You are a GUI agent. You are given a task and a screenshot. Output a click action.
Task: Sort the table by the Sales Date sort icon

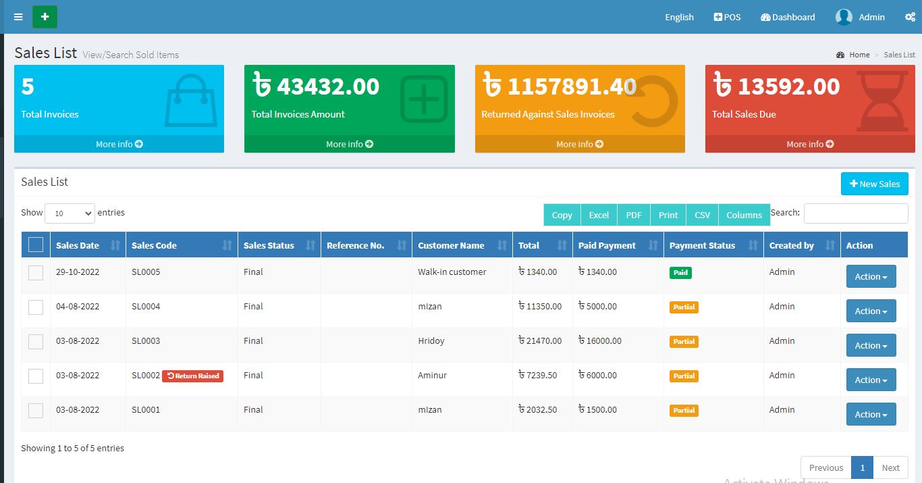pyautogui.click(x=115, y=245)
